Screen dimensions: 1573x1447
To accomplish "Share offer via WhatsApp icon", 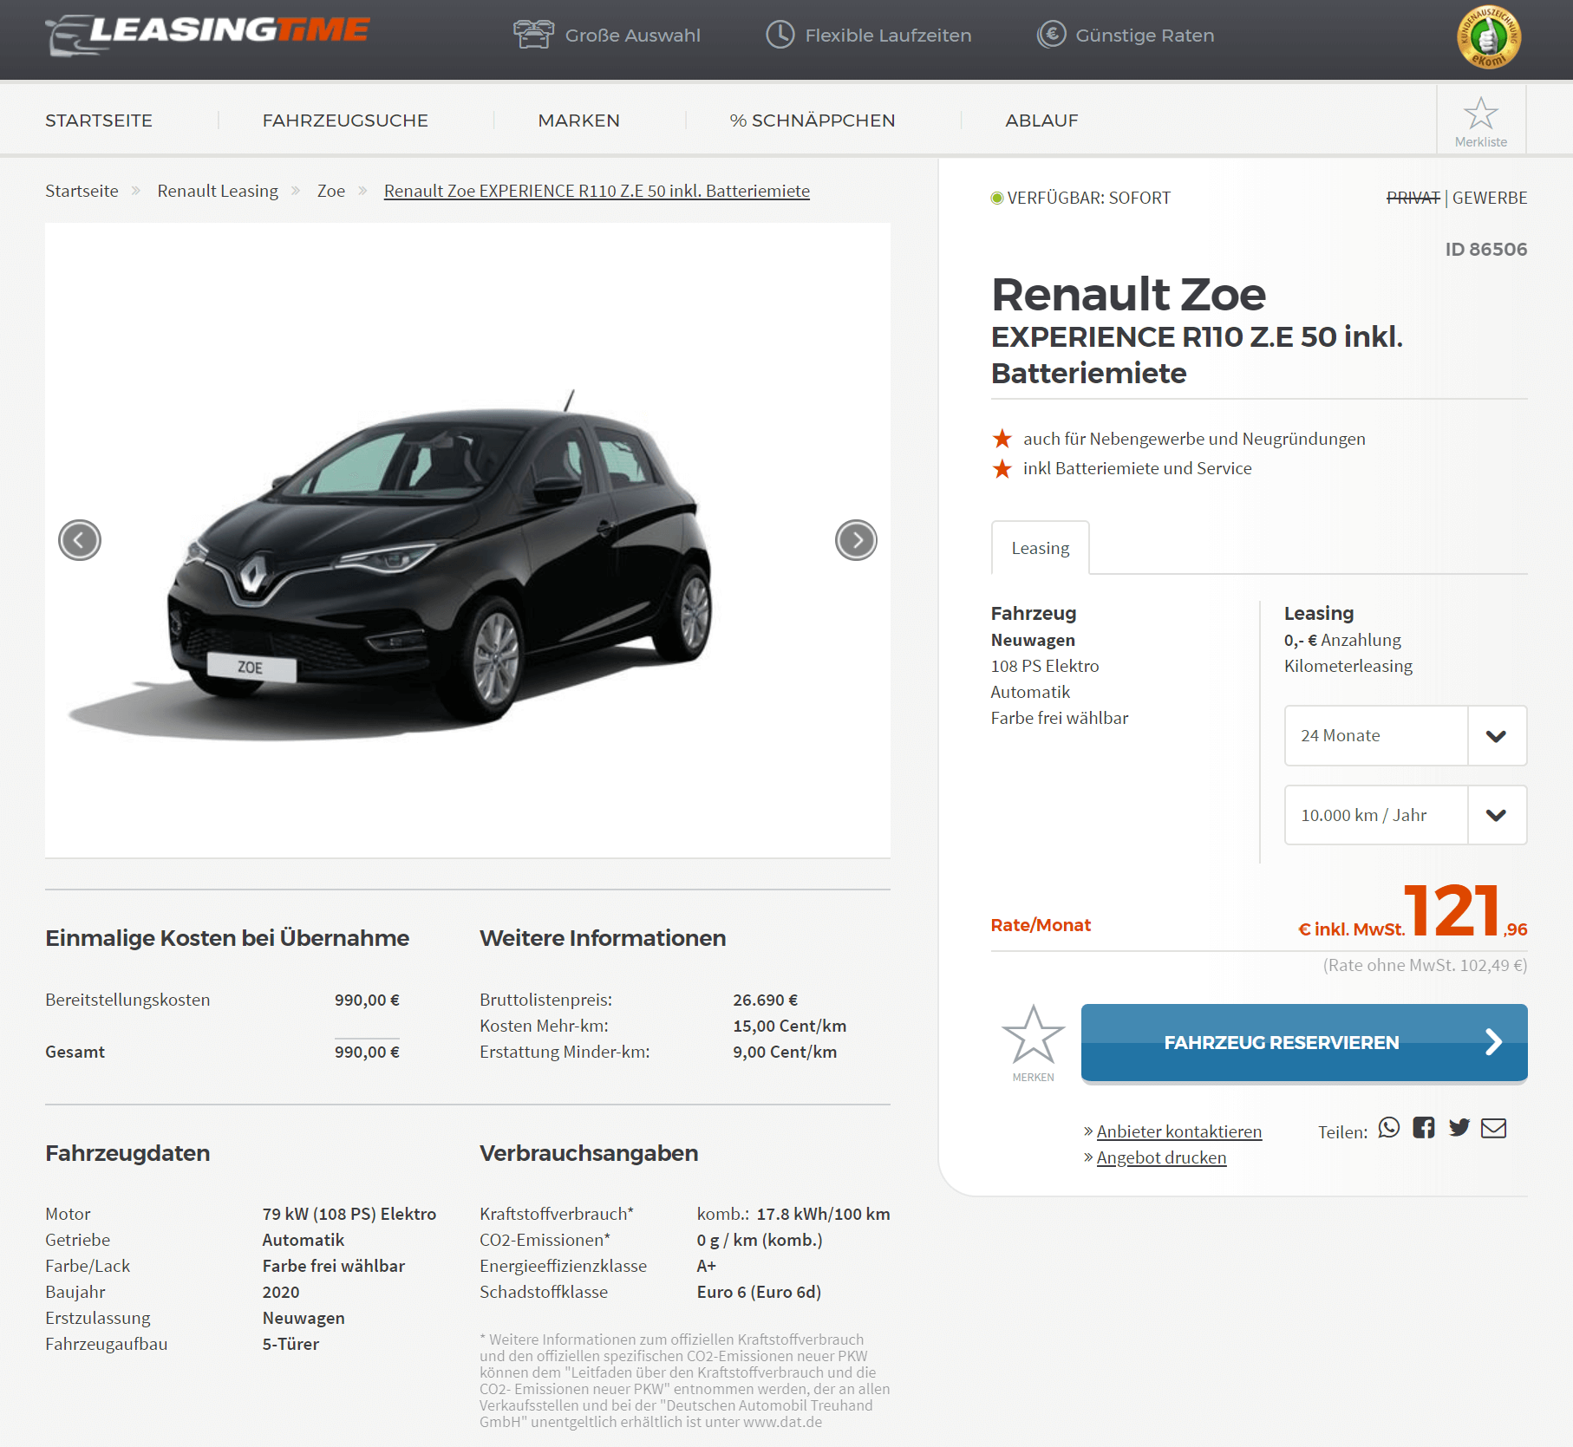I will 1389,1127.
